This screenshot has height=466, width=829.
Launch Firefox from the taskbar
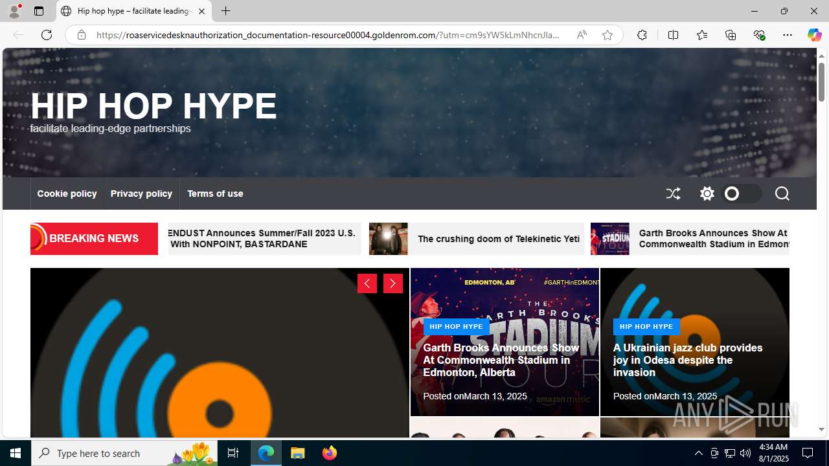(330, 453)
